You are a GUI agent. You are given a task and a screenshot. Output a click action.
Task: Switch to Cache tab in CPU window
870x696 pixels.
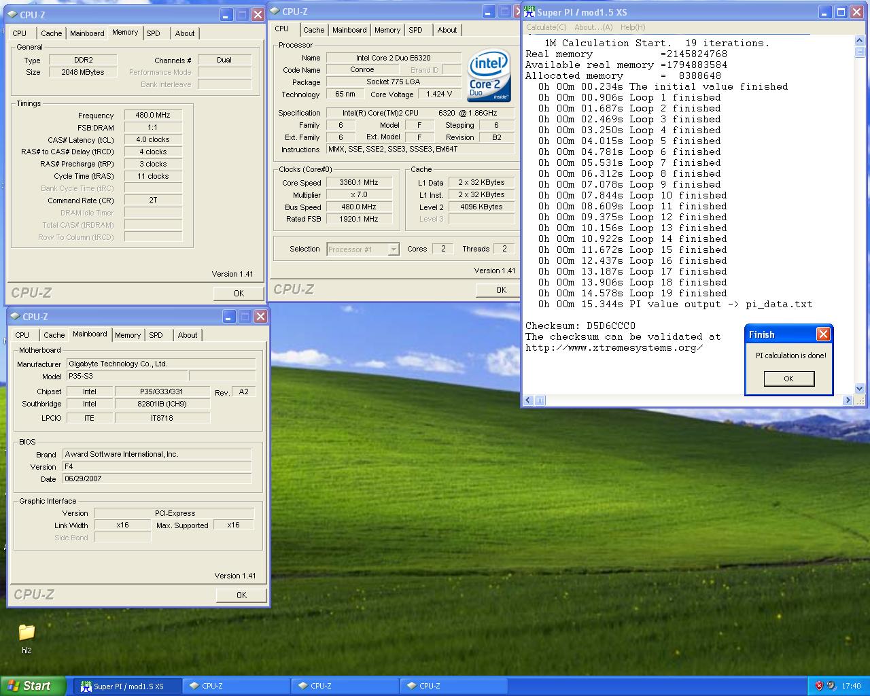314,30
